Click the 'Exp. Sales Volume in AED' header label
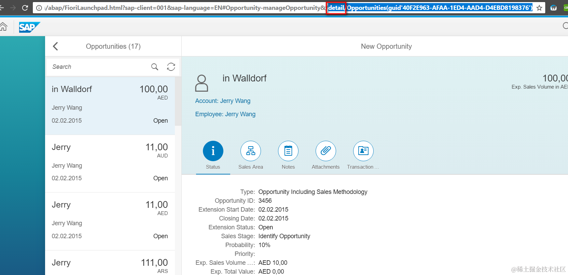This screenshot has width=568, height=275. click(540, 87)
